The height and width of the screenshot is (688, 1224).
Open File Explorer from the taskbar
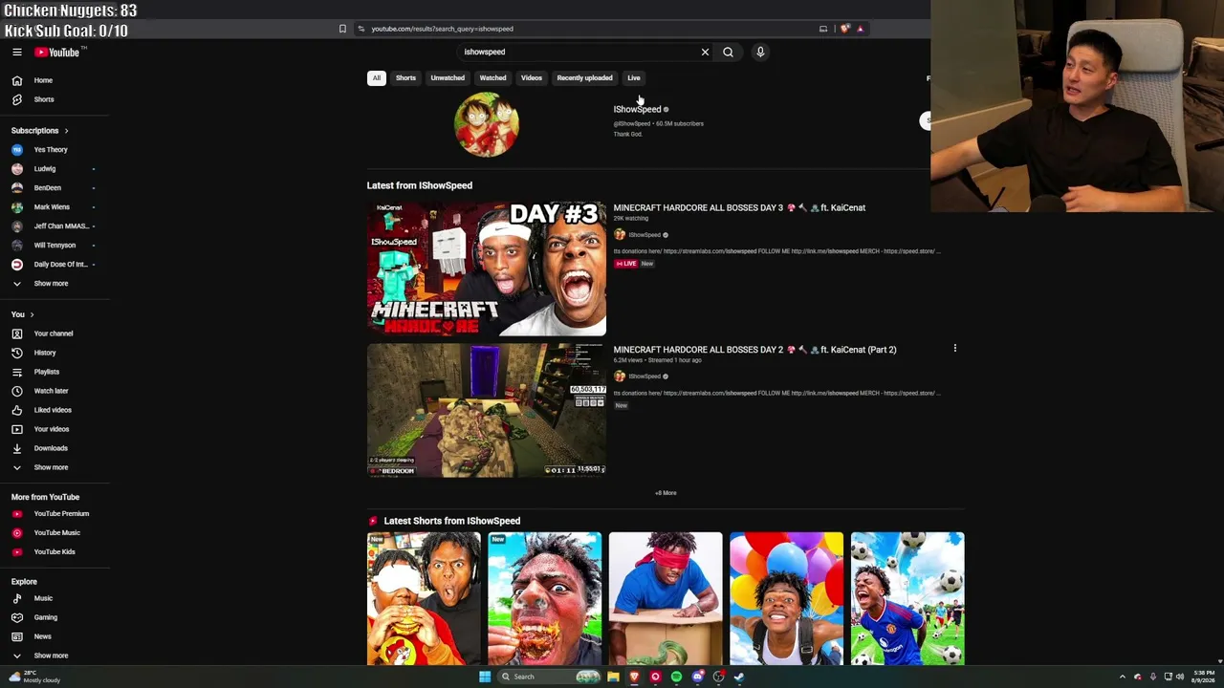click(x=613, y=677)
